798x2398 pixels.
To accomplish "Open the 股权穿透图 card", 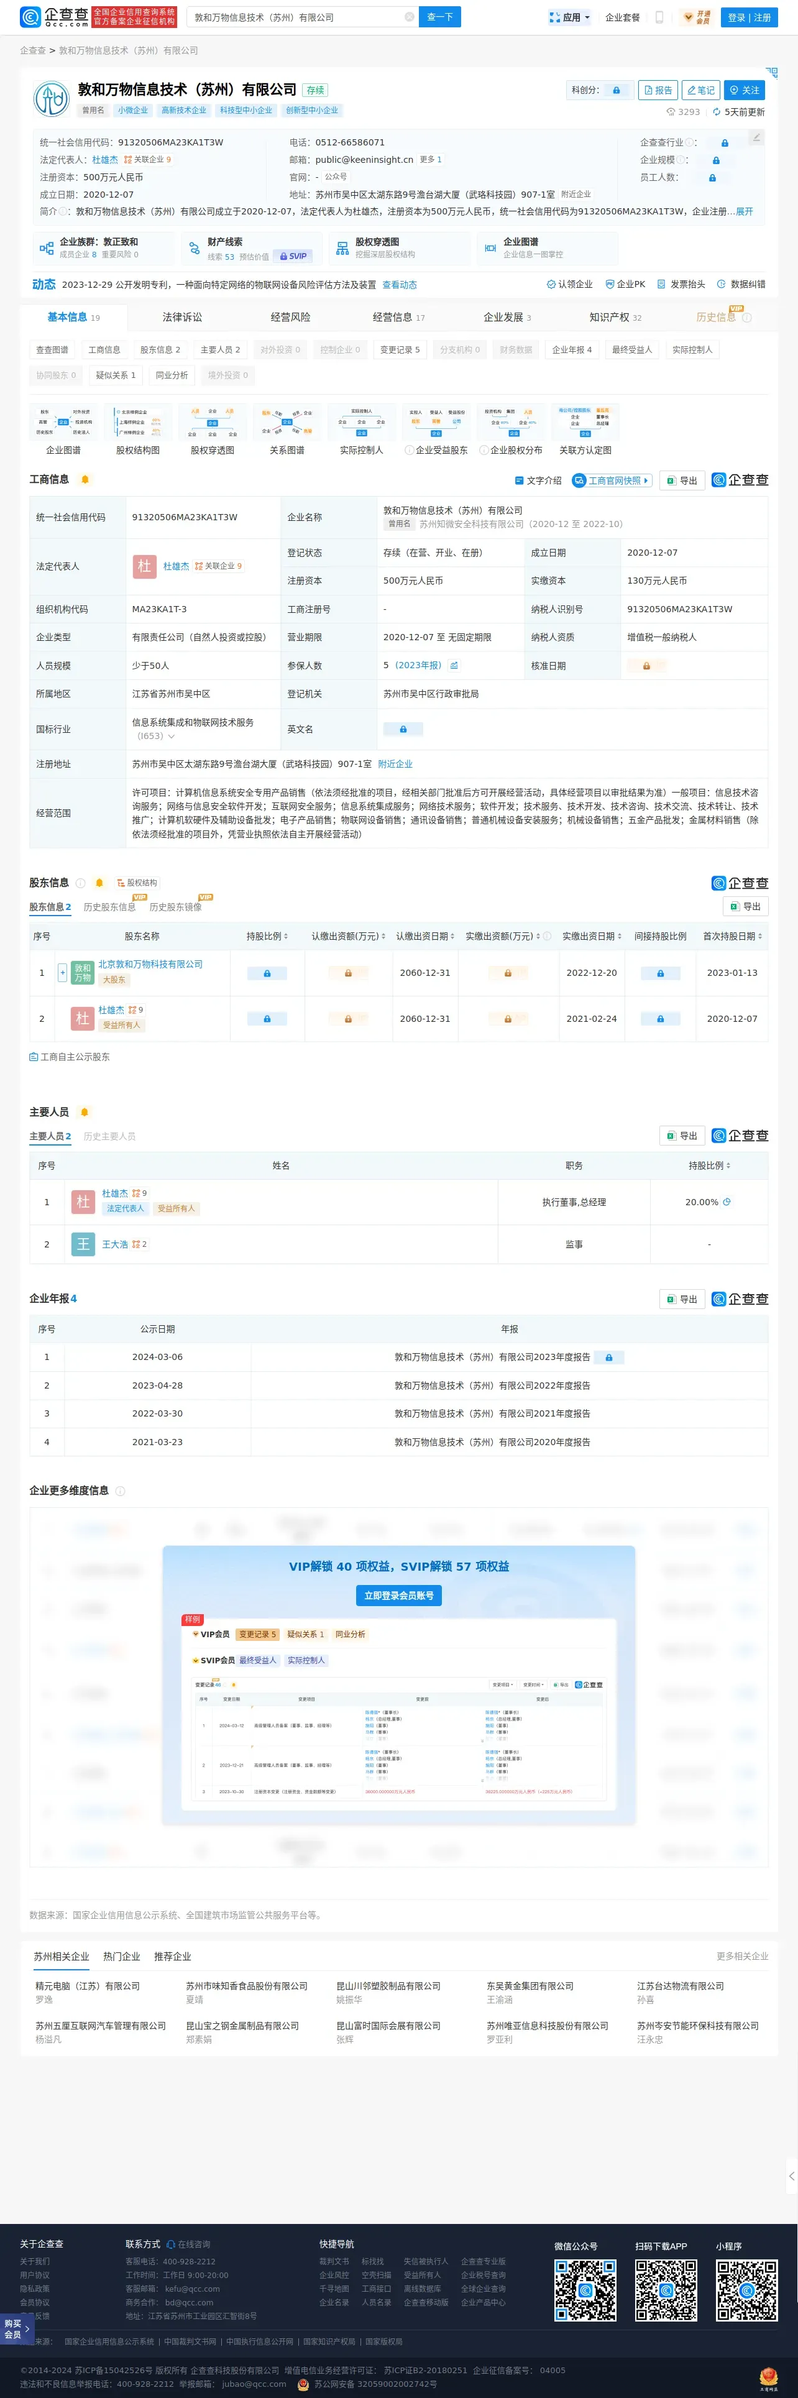I will pos(400,247).
